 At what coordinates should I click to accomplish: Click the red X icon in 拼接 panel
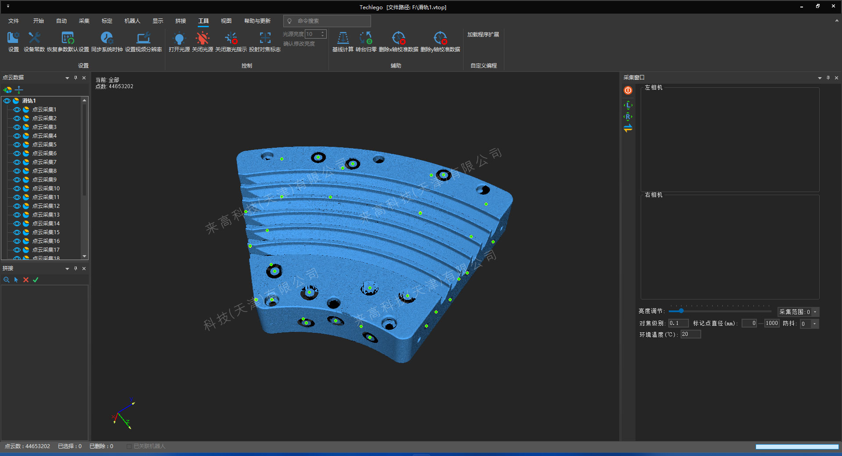pos(26,280)
